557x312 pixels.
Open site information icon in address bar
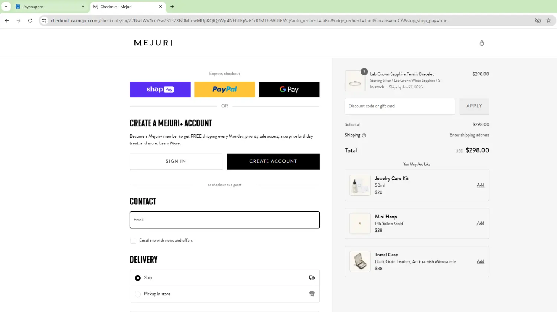tap(44, 21)
